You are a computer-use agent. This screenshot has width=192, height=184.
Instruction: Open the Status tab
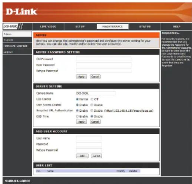145,26
